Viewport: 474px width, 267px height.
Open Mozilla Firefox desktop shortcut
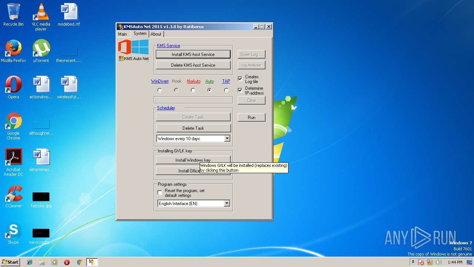pos(13,51)
